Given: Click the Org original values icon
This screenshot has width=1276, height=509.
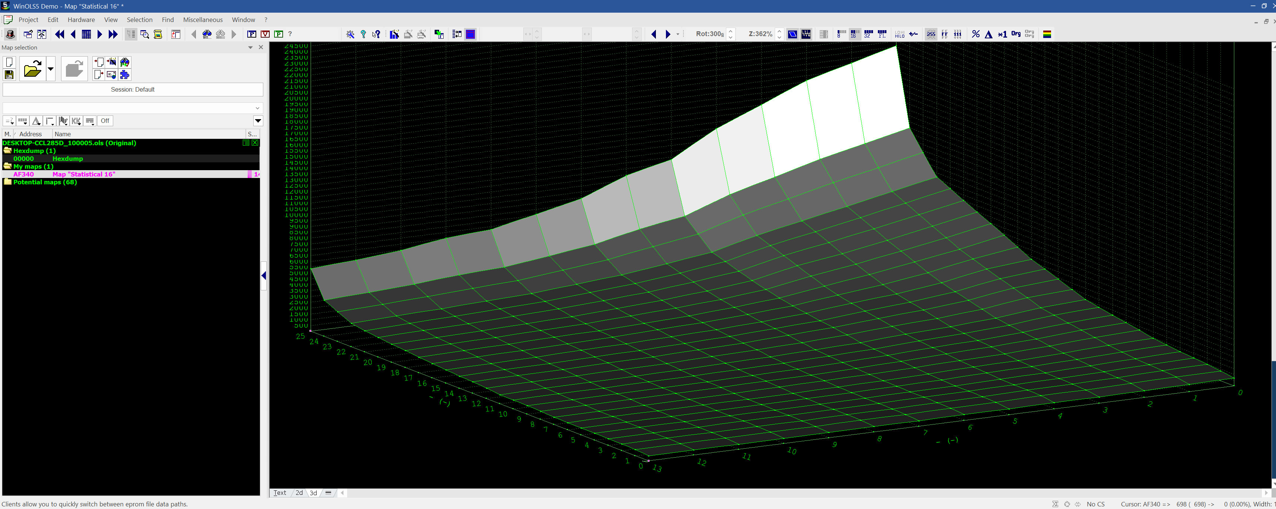Looking at the screenshot, I should 1016,34.
